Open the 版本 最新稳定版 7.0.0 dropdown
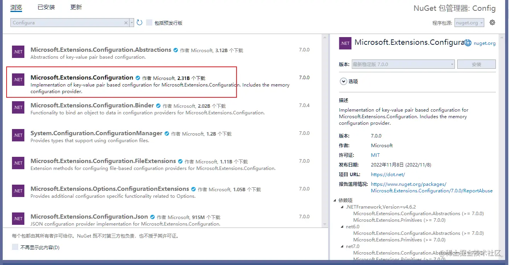 click(403, 64)
